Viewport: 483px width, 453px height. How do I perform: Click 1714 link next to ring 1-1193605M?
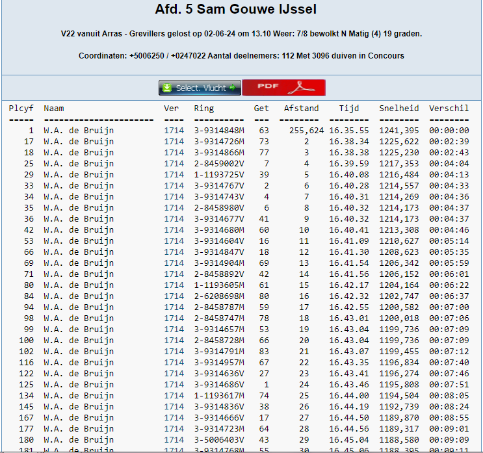click(x=174, y=285)
